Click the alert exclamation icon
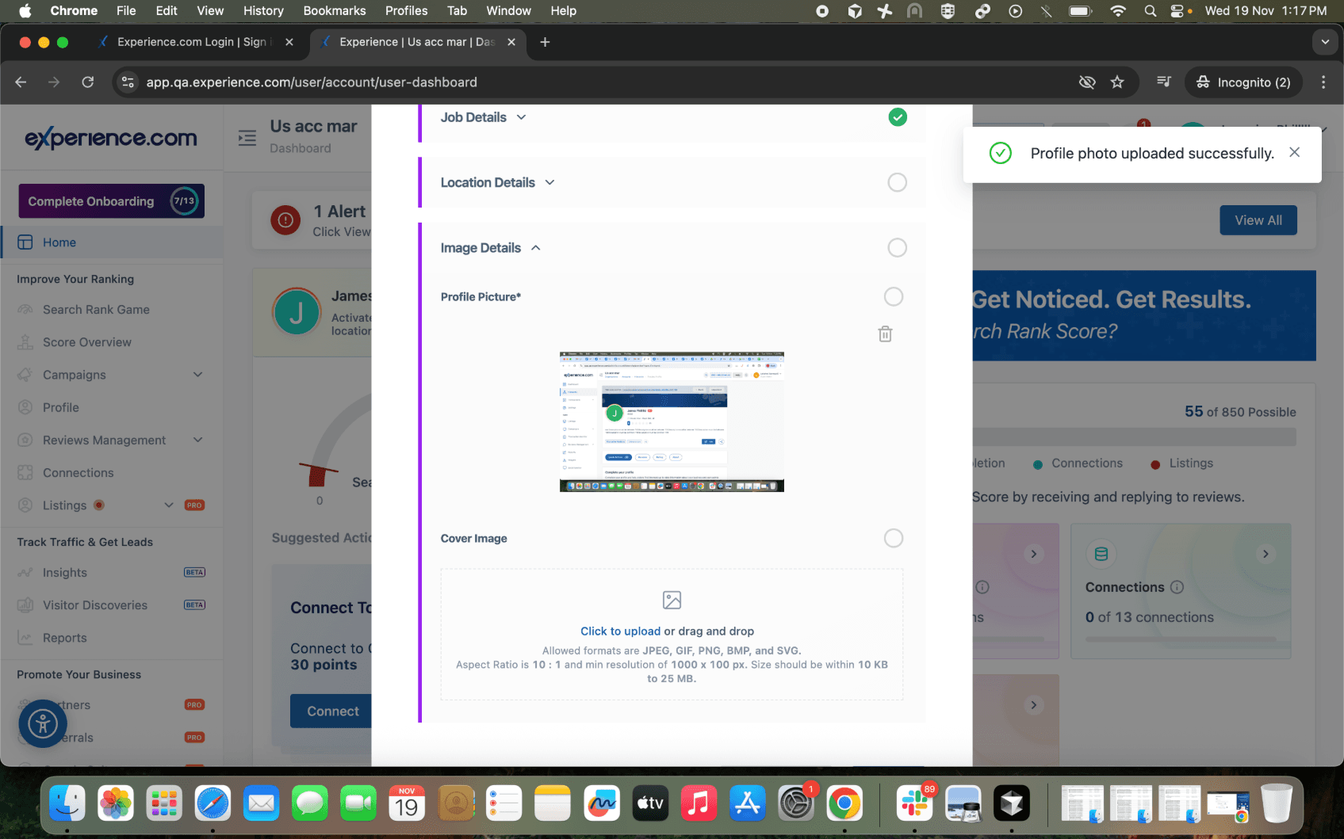 click(x=285, y=220)
